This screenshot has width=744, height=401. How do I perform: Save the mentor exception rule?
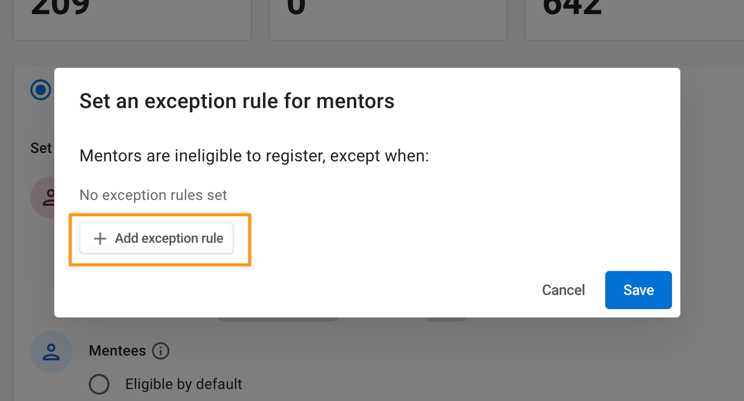(639, 290)
